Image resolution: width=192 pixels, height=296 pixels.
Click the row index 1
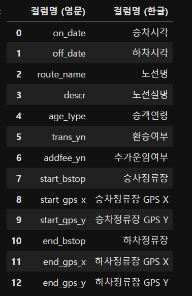(19, 53)
